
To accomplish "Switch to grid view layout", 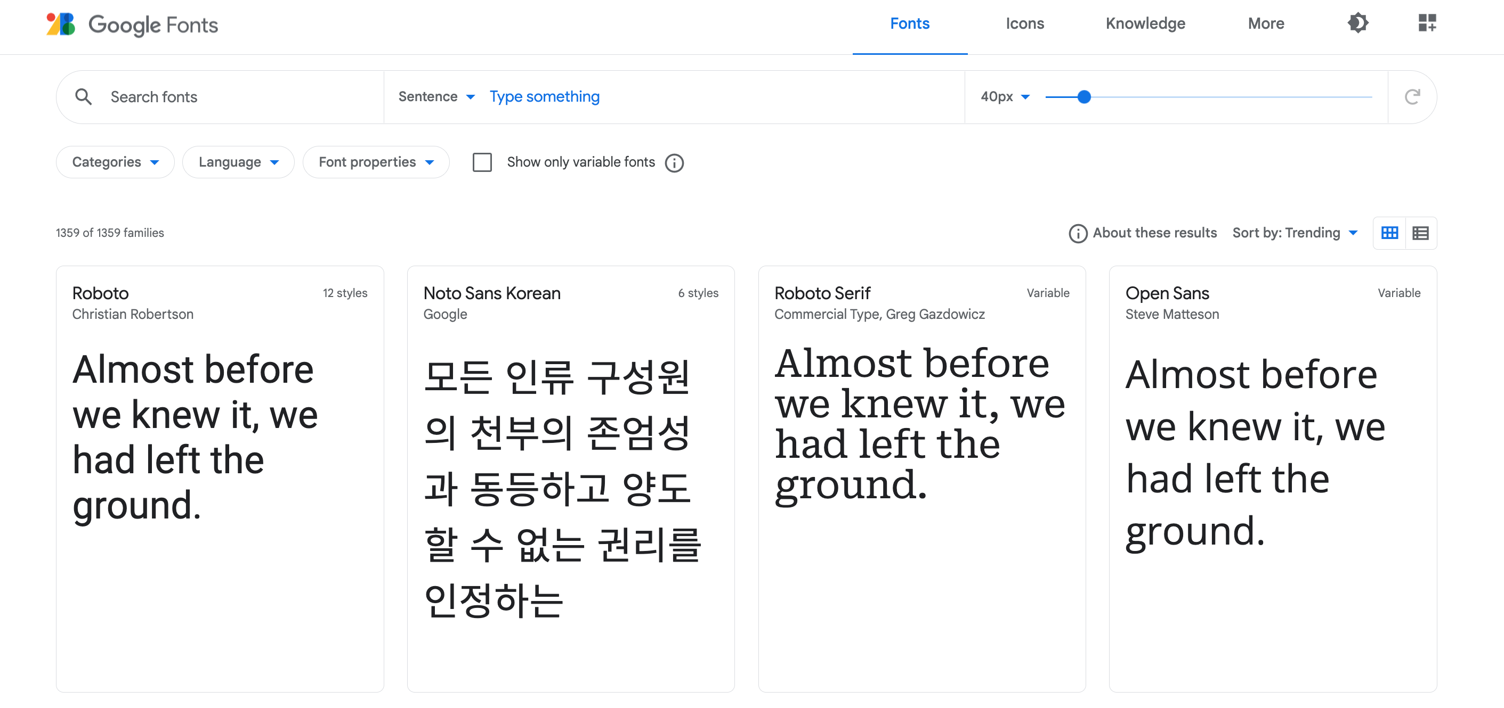I will tap(1389, 233).
